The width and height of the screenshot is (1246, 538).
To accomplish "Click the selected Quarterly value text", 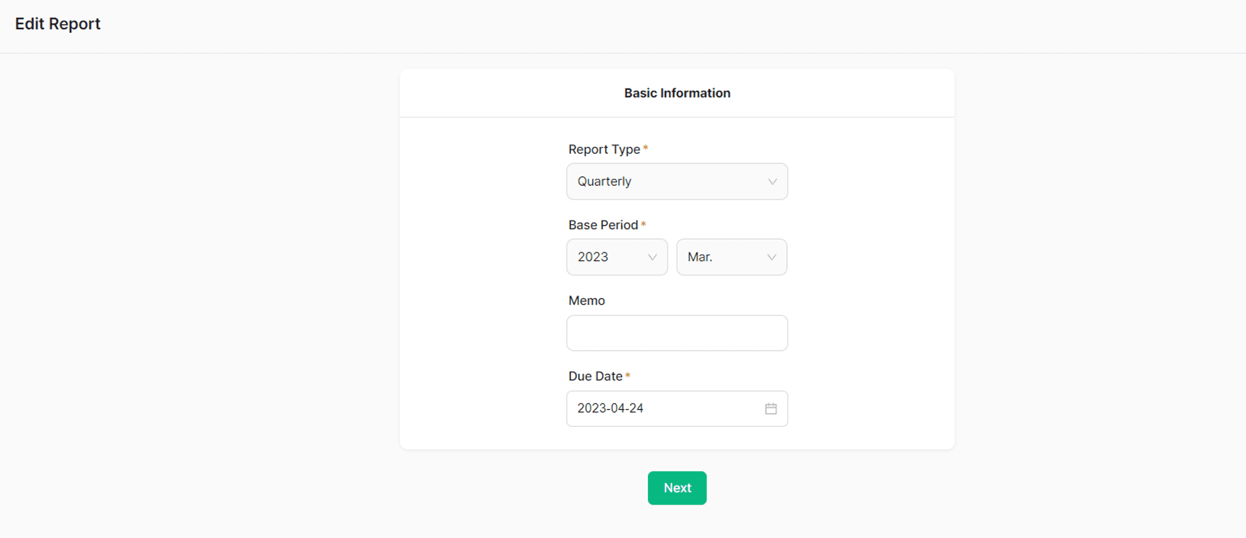I will tap(604, 182).
